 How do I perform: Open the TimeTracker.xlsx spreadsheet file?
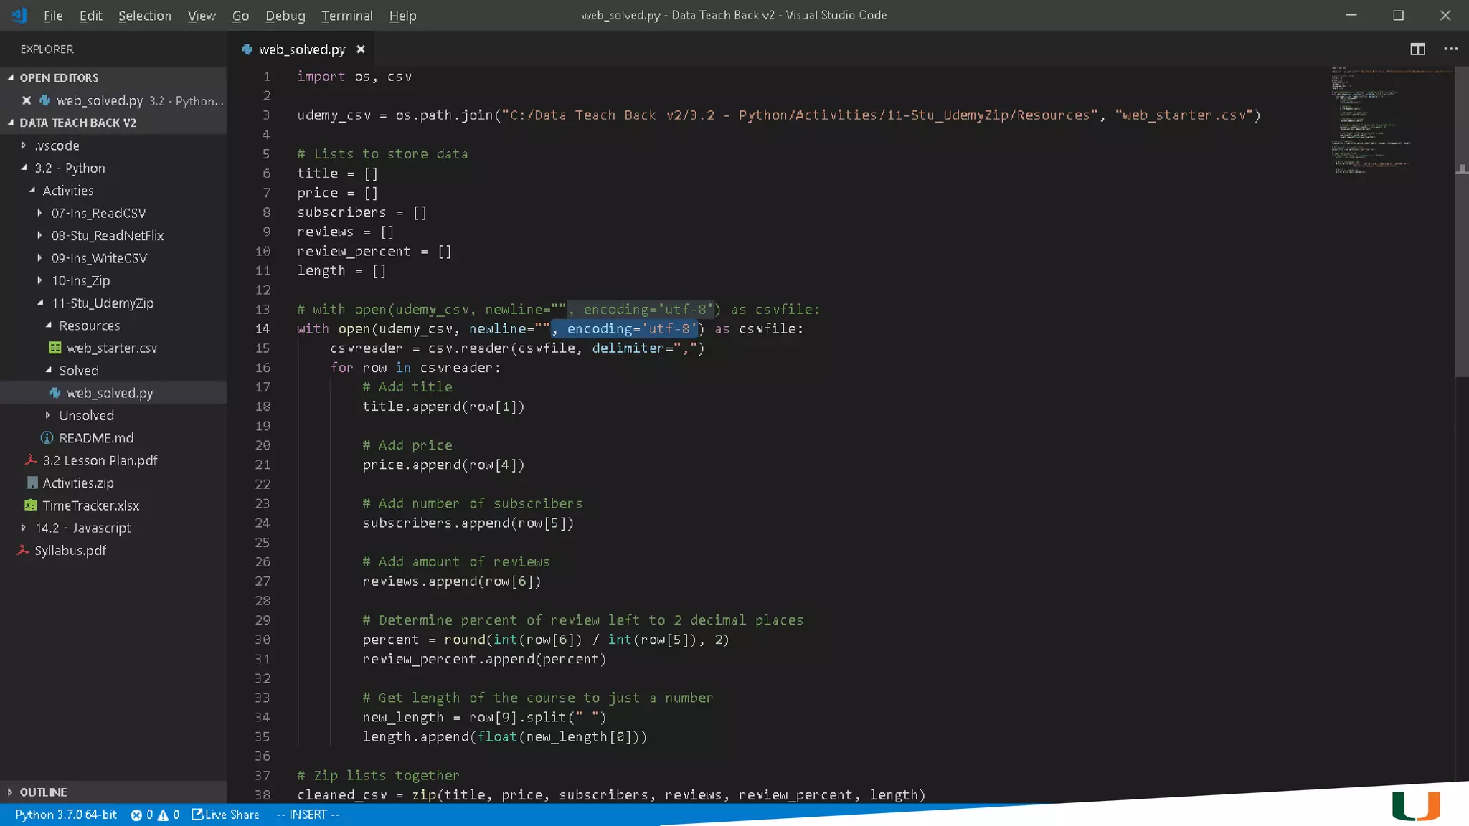[90, 505]
